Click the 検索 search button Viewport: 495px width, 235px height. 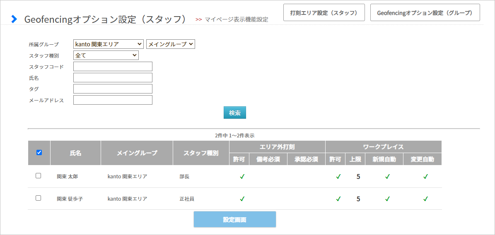tap(234, 113)
